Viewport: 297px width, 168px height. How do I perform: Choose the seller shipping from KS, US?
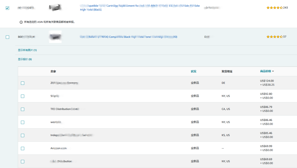point(23,136)
